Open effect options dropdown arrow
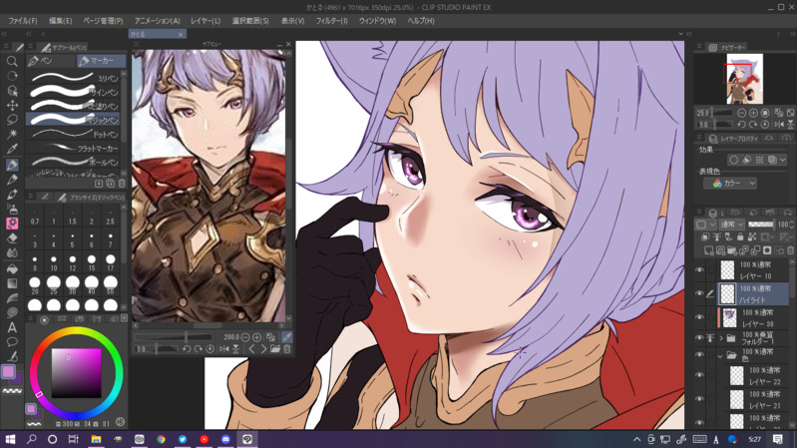 pos(782,160)
